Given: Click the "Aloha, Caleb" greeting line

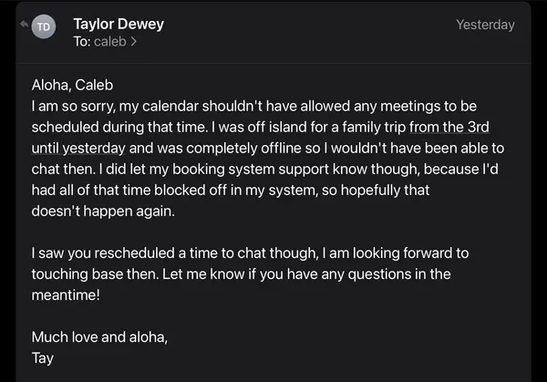Looking at the screenshot, I should pyautogui.click(x=72, y=85).
